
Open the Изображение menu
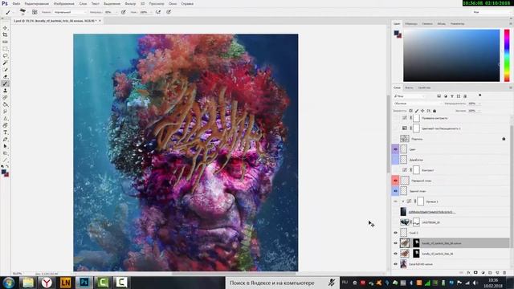(64, 3)
